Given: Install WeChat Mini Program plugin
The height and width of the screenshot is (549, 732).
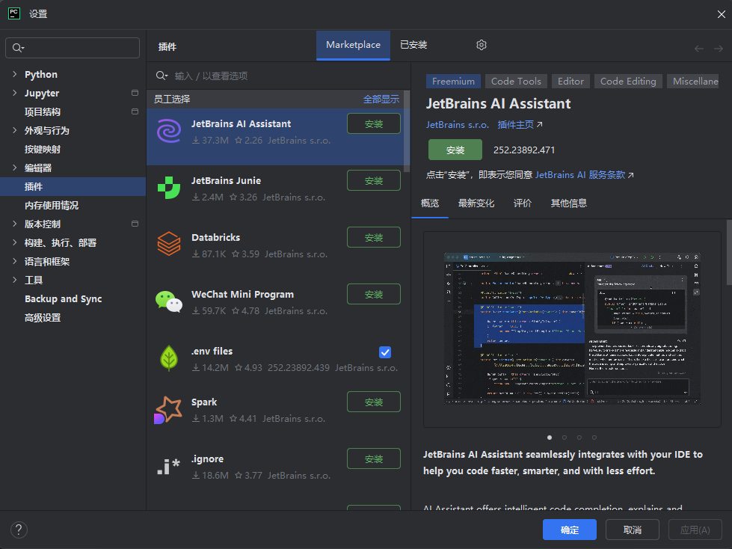Looking at the screenshot, I should pyautogui.click(x=373, y=295).
